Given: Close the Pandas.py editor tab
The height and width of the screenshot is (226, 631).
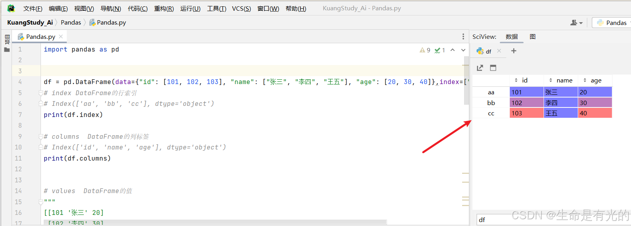Looking at the screenshot, I should (x=61, y=36).
